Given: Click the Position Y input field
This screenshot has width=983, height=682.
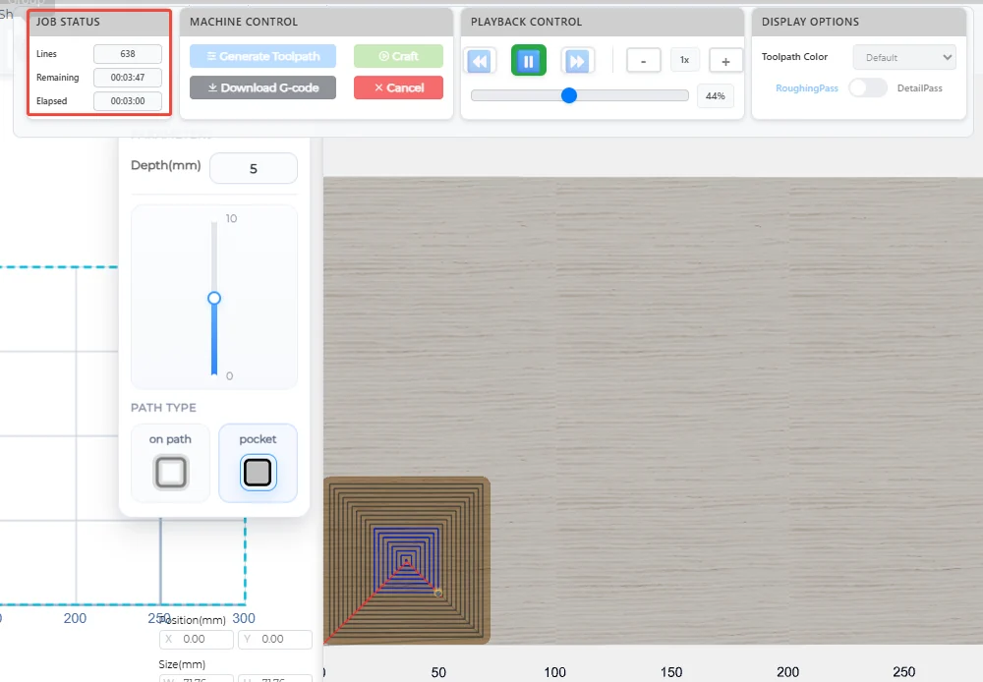Looking at the screenshot, I should [275, 639].
